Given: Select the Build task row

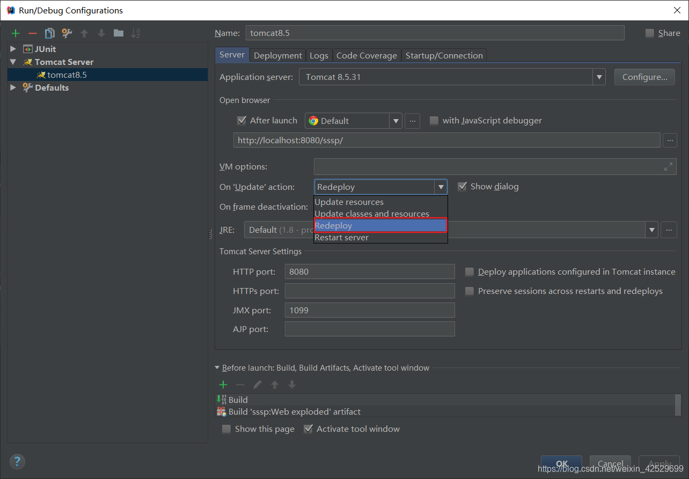Looking at the screenshot, I should (445, 400).
